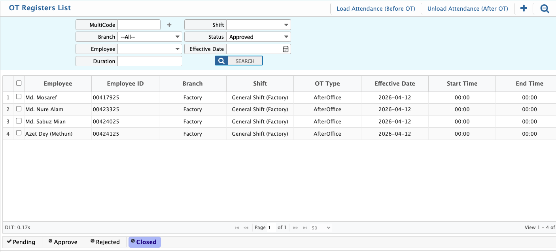
Task: Click the small plus beside MultiCode field
Action: [x=169, y=25]
